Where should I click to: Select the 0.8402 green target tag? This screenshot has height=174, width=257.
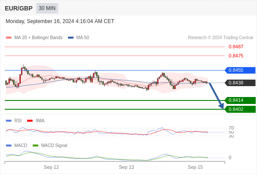[240, 109]
